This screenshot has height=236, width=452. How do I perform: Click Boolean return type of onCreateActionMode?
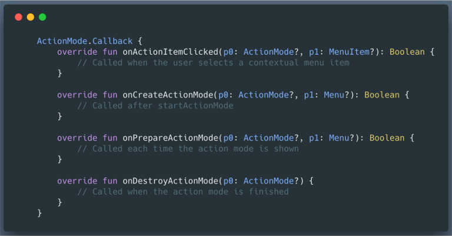point(384,95)
